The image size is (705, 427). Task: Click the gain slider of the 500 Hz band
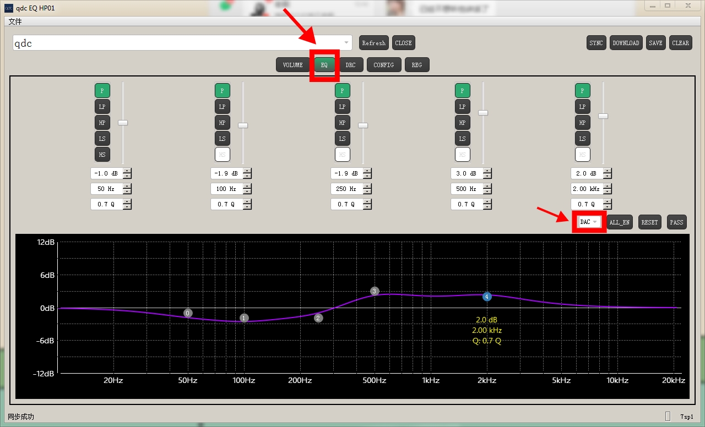pyautogui.click(x=483, y=113)
